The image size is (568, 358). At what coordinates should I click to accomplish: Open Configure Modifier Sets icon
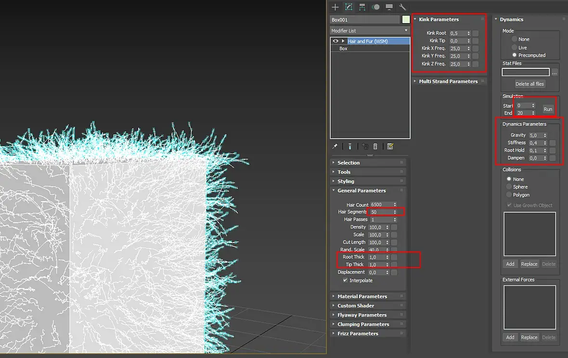click(390, 146)
